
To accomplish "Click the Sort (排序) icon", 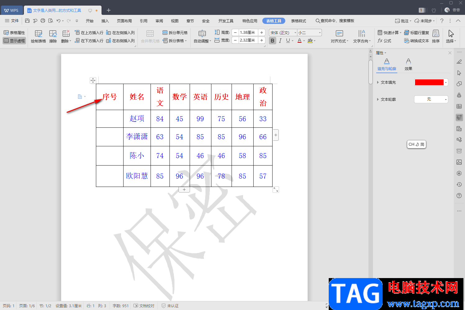I will coord(436,37).
